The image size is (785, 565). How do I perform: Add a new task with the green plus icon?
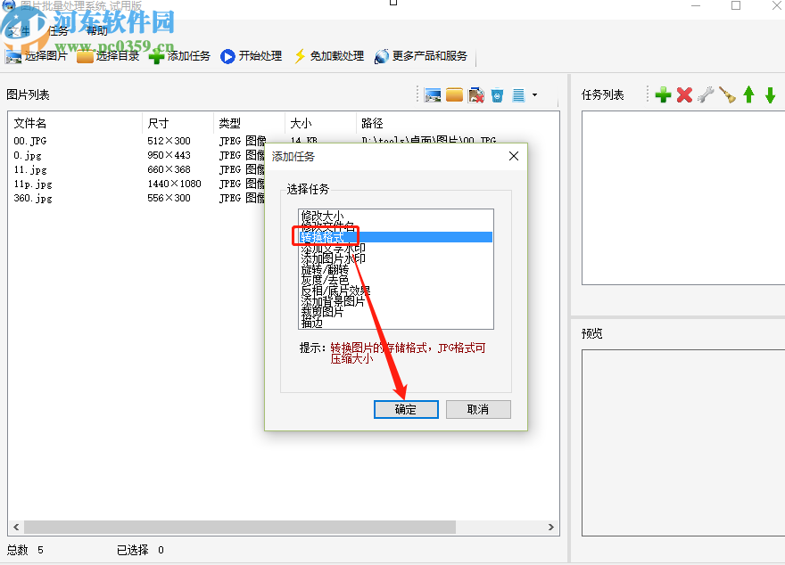click(x=663, y=94)
